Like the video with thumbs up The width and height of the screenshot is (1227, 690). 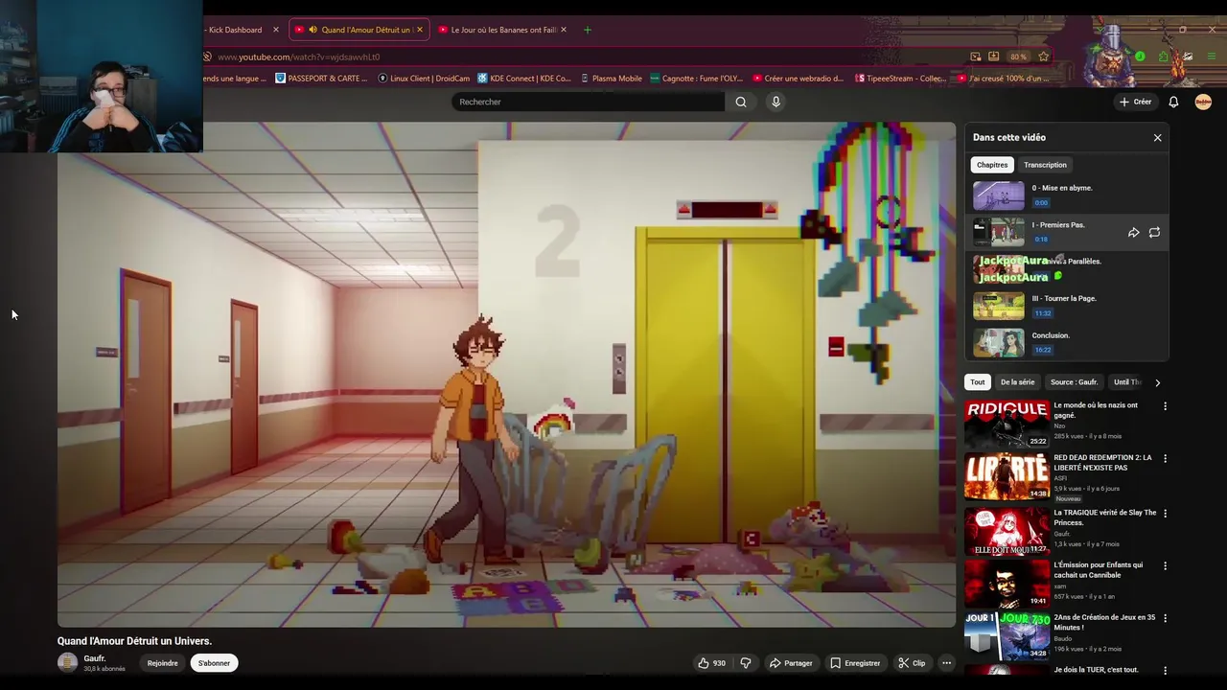coord(711,663)
